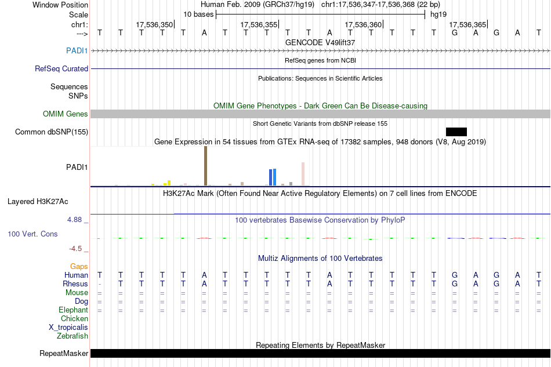Click the Human species row label
This screenshot has height=367, width=551.
click(x=76, y=275)
